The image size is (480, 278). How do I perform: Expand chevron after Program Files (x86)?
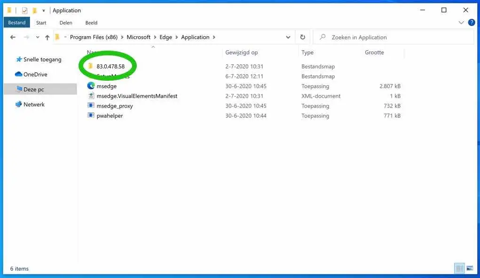click(122, 37)
